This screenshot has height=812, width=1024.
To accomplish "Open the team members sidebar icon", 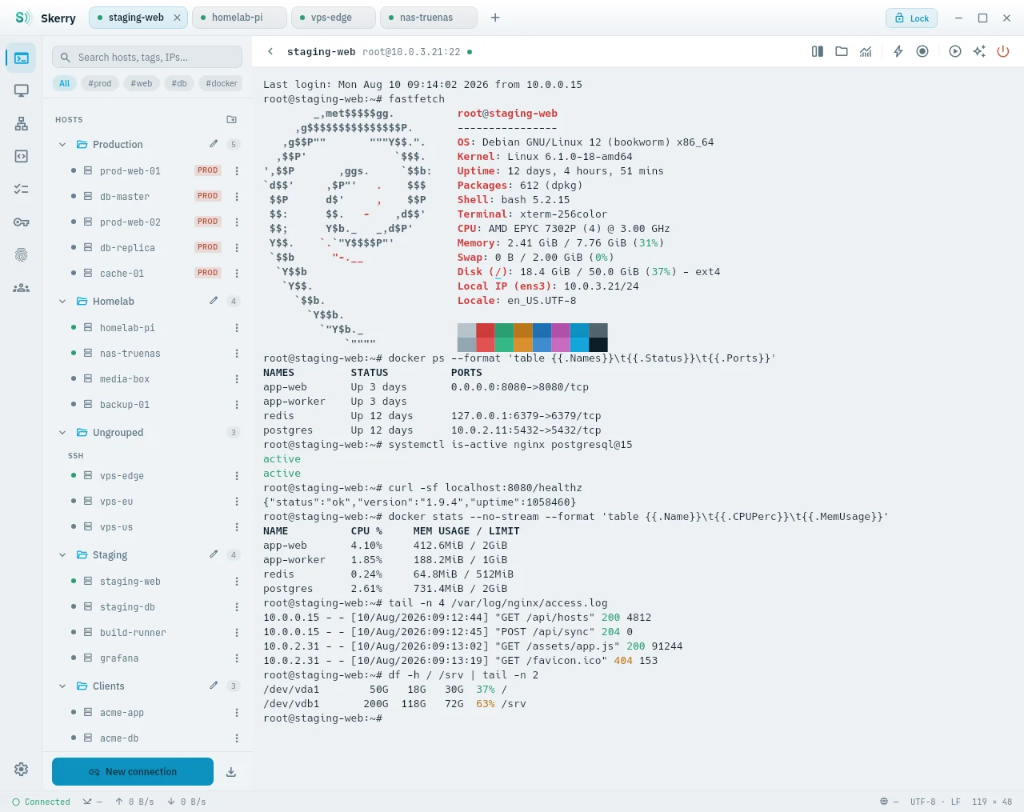I will [22, 287].
